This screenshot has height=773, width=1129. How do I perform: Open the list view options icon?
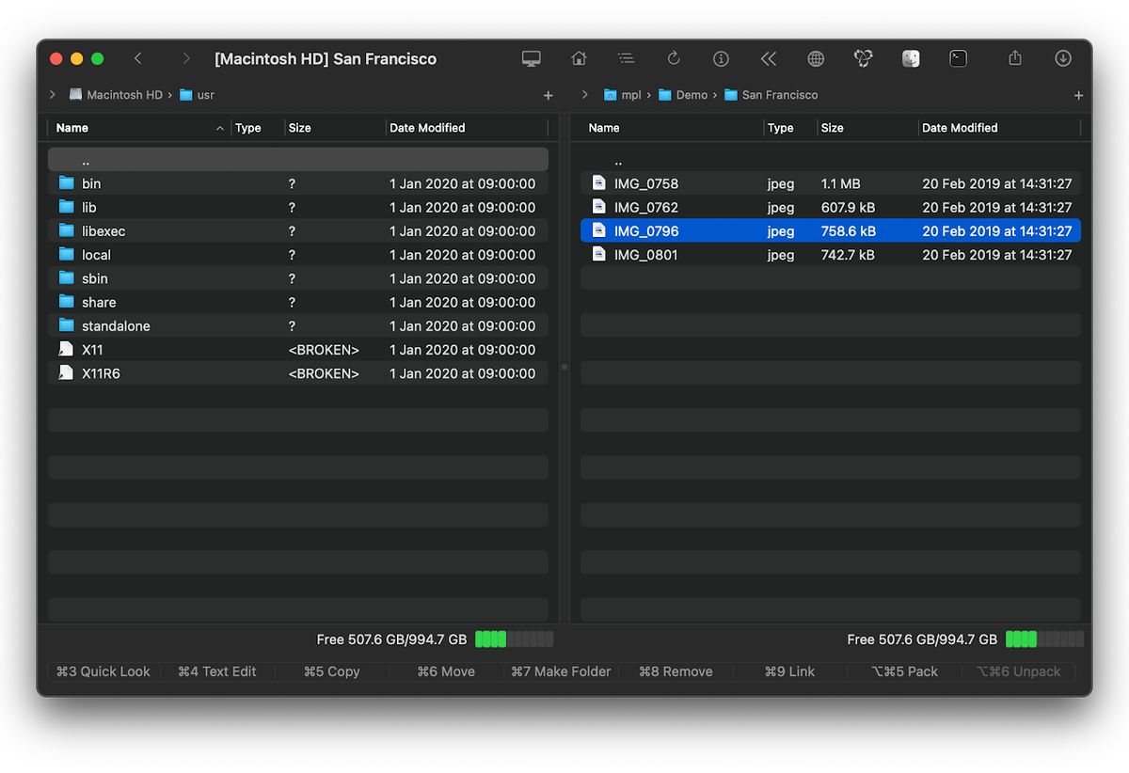coord(626,58)
